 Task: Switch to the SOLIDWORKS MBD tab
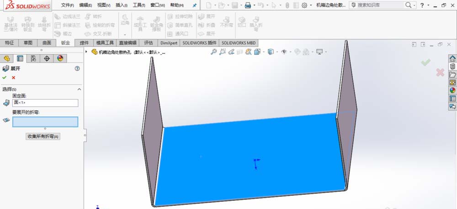pyautogui.click(x=239, y=43)
